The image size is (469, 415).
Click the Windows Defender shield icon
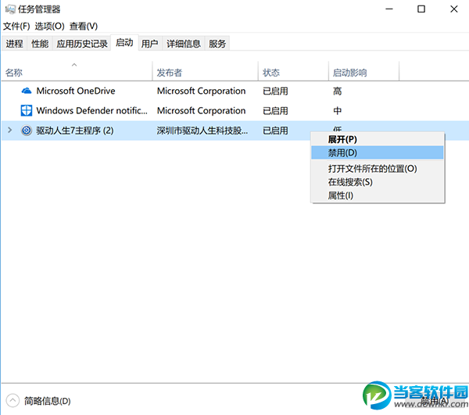(x=27, y=111)
